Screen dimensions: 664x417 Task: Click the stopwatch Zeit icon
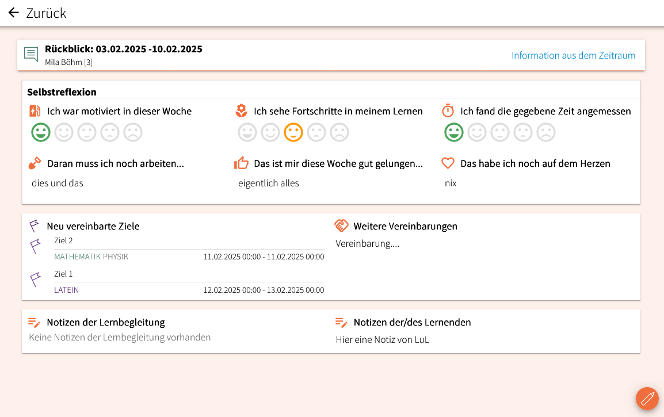click(448, 111)
